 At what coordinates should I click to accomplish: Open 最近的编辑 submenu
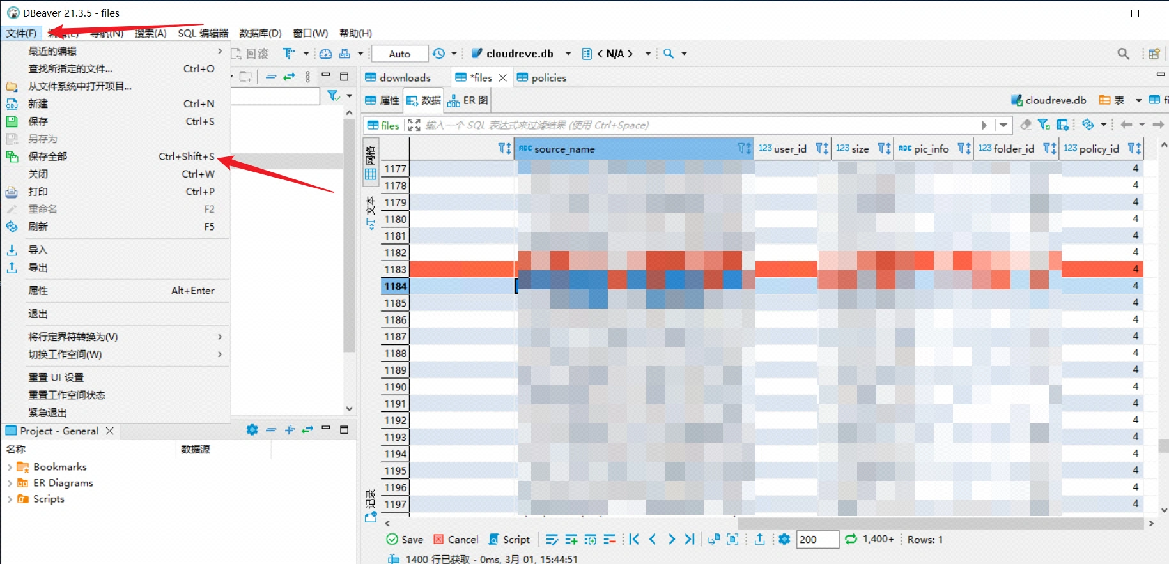[x=115, y=51]
